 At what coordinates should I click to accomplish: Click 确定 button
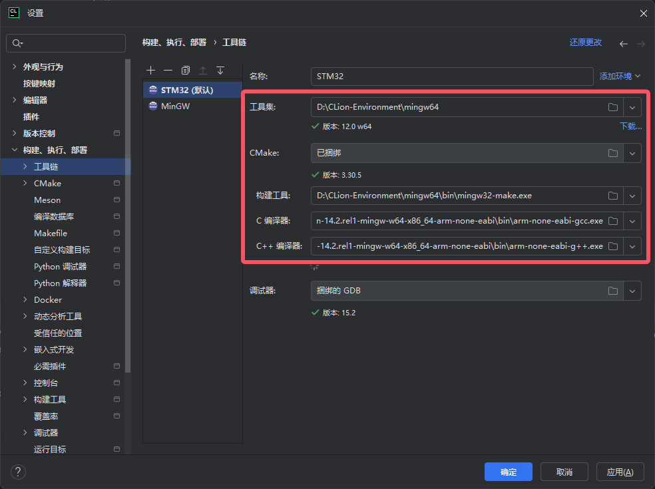tap(509, 472)
